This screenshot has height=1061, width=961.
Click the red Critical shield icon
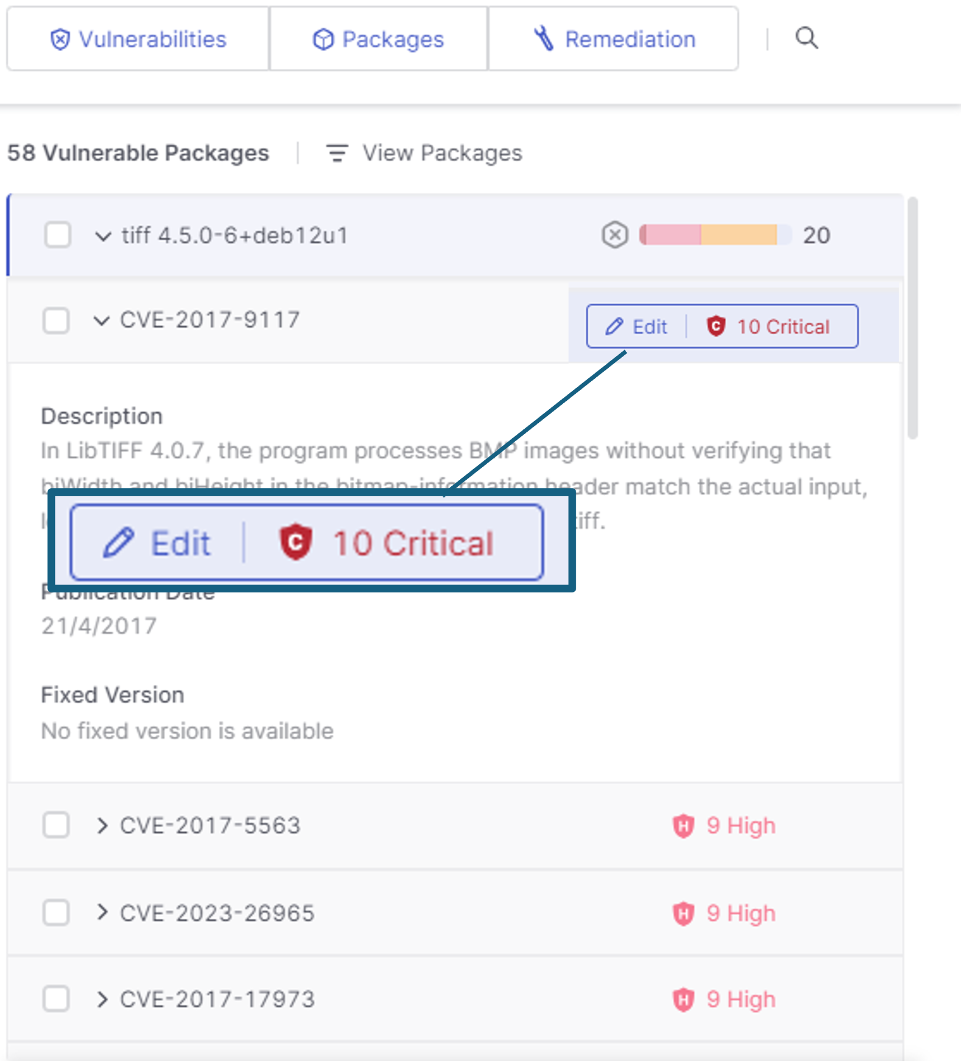coord(716,326)
